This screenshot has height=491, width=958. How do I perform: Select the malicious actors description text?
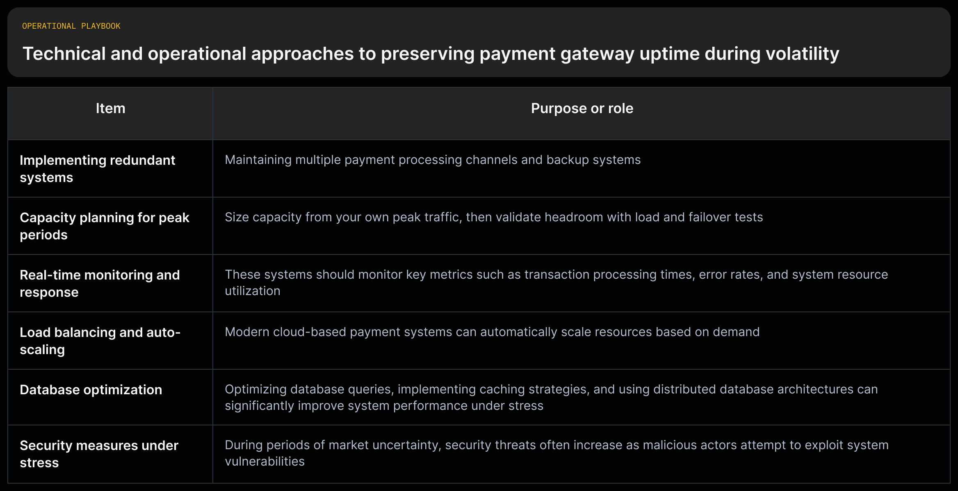pos(557,453)
